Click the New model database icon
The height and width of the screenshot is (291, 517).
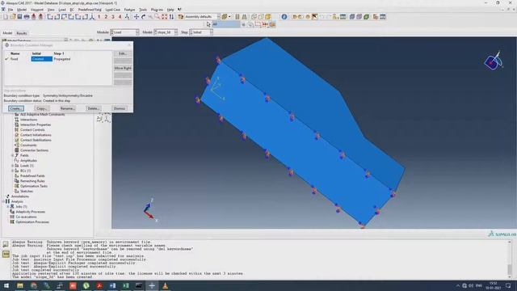[x=6, y=17]
